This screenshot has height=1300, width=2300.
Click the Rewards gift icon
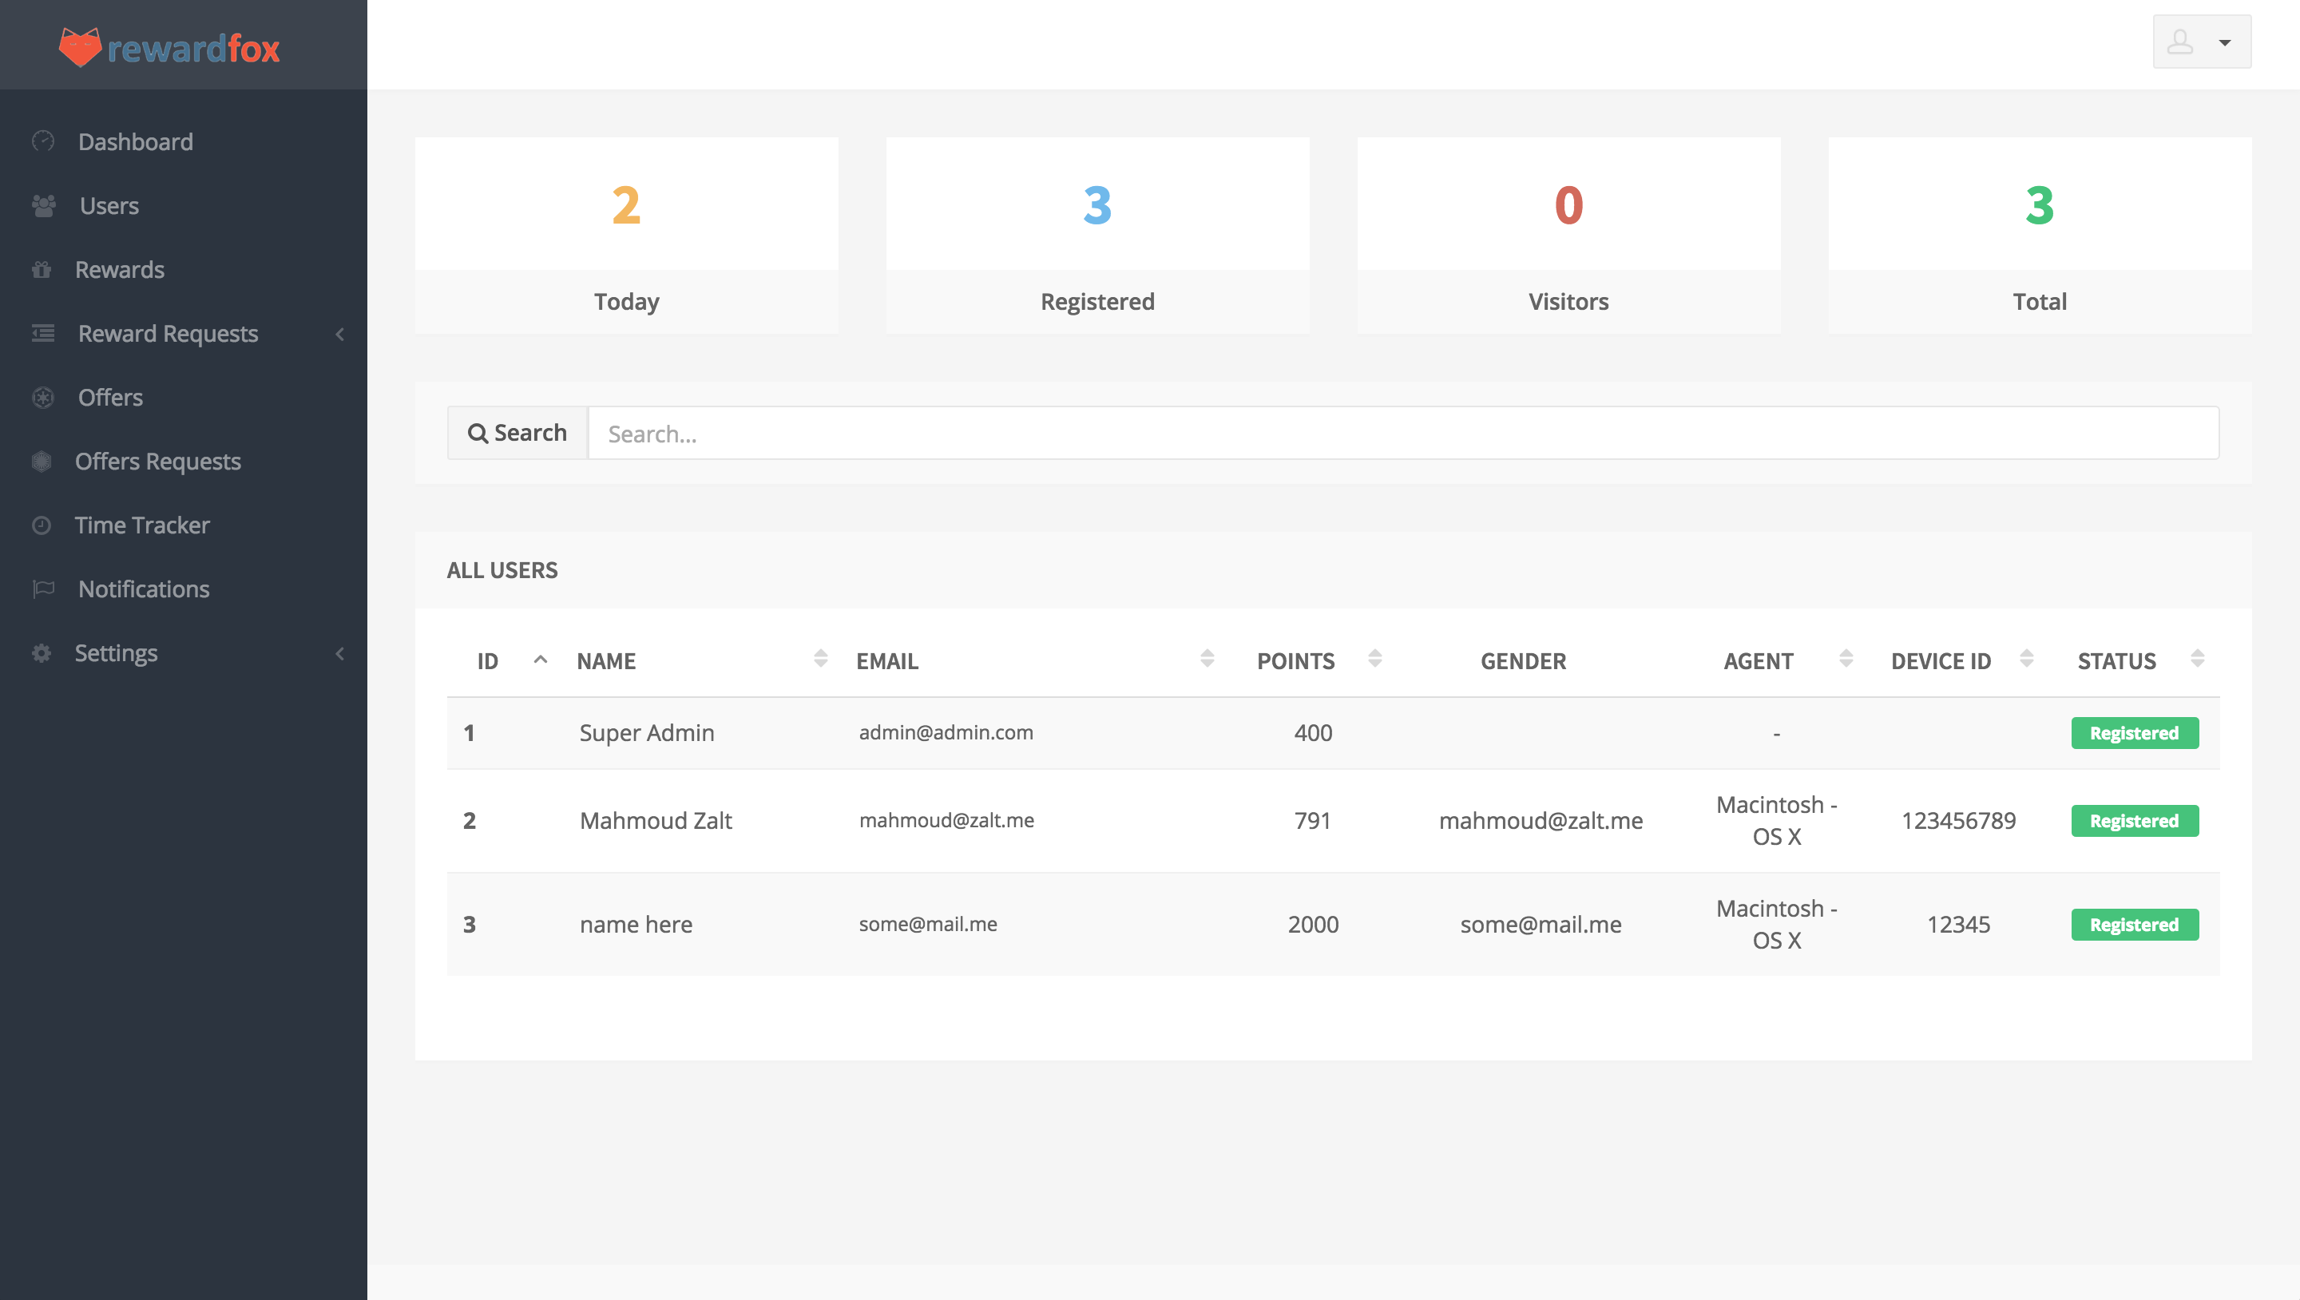[x=41, y=269]
